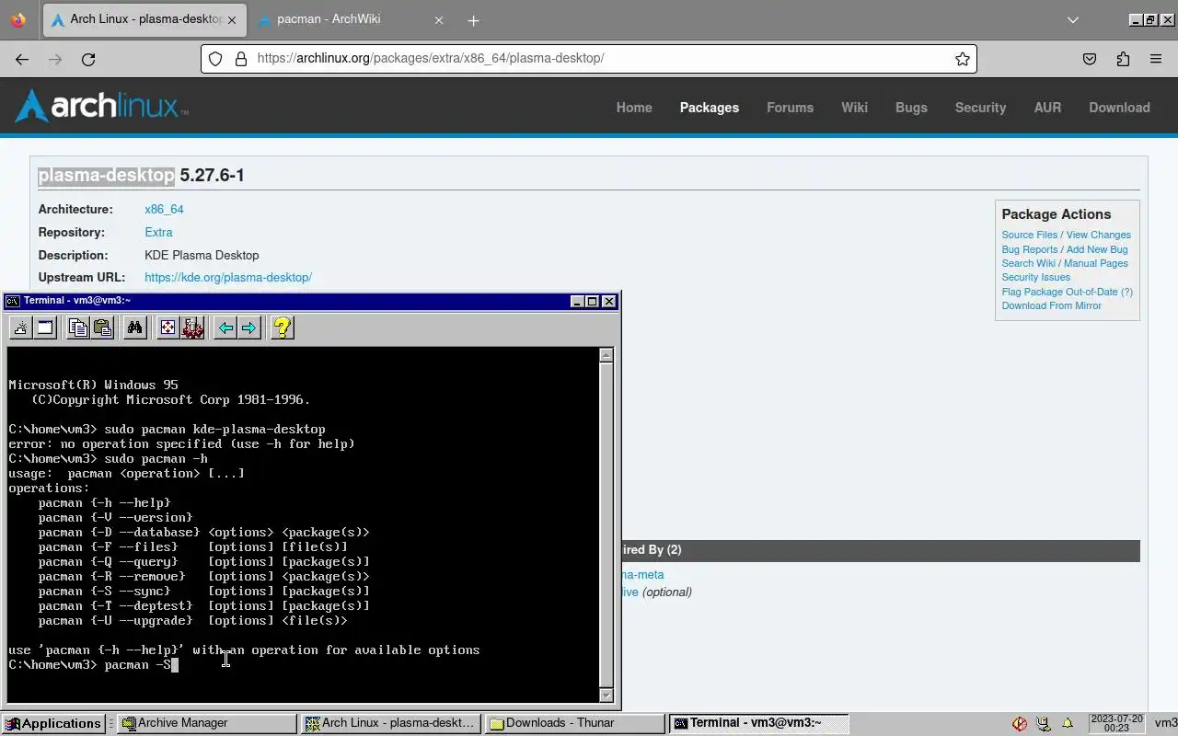Switch to Arch Linux plasma-deskt taskbar window
1178x736 pixels.
(389, 723)
